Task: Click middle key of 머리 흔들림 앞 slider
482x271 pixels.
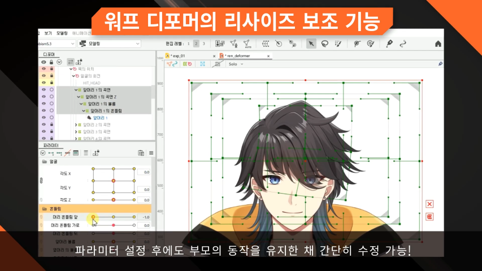Action: point(114,217)
